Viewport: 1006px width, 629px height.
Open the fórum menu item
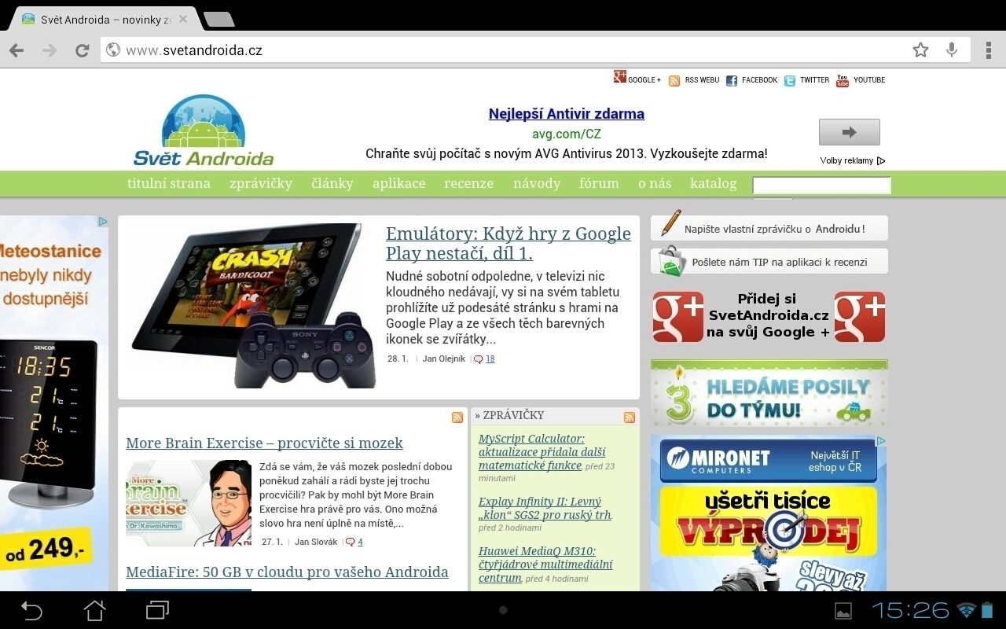[x=599, y=183]
